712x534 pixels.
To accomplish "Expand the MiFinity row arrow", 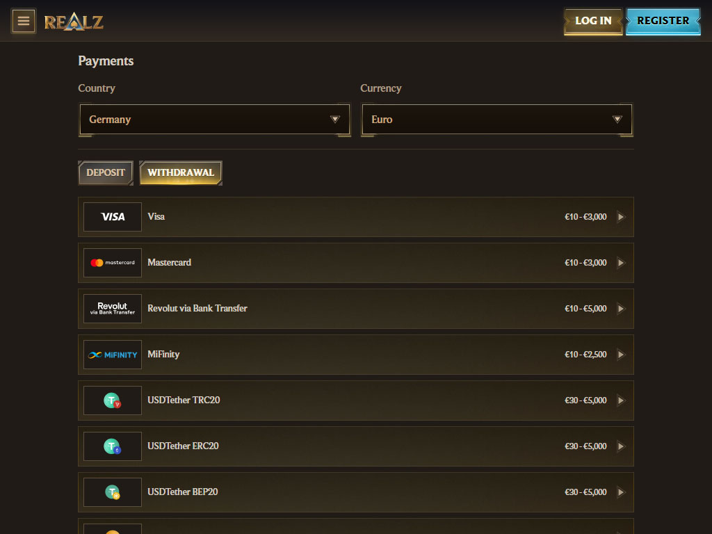I will point(621,355).
